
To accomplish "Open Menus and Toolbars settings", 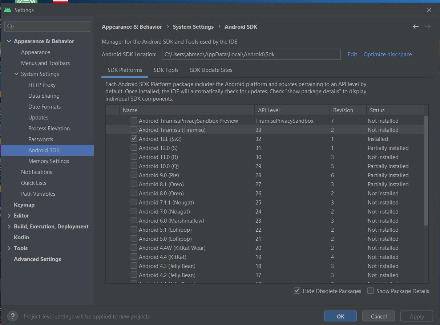I will click(45, 63).
